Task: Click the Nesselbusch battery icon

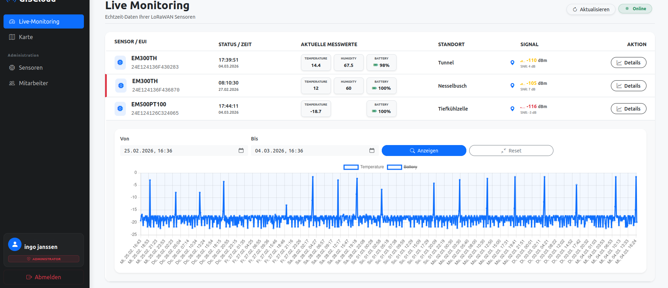Action: click(x=374, y=88)
